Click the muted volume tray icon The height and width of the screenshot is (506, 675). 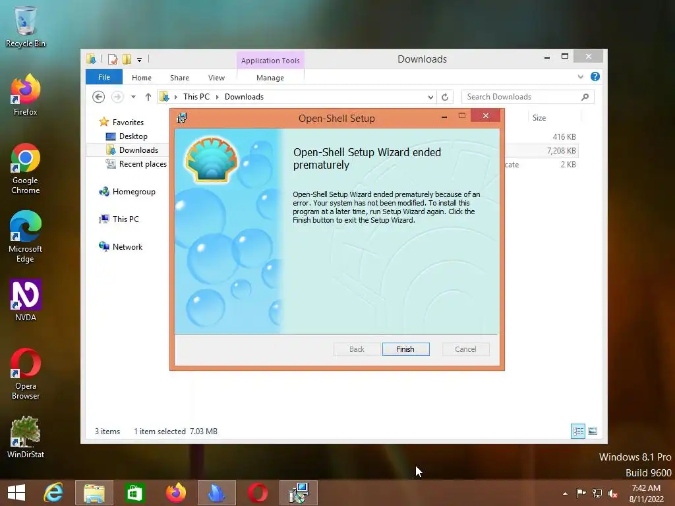612,493
